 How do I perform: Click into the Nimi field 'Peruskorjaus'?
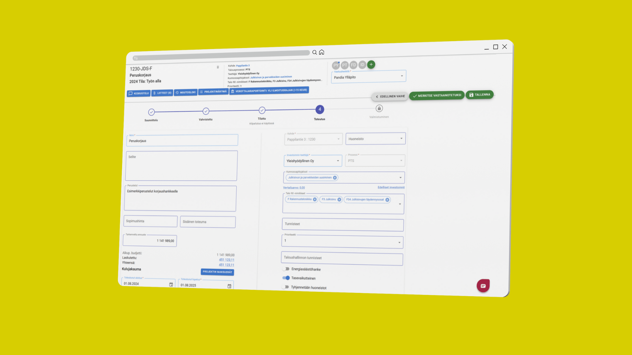tap(182, 140)
